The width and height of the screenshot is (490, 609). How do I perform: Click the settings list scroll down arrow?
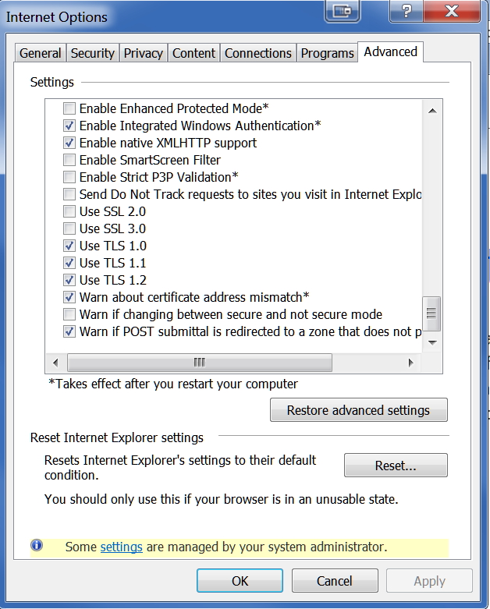(432, 342)
